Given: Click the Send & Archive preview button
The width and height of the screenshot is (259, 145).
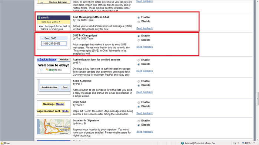Looking at the screenshot, I should coord(49,87).
